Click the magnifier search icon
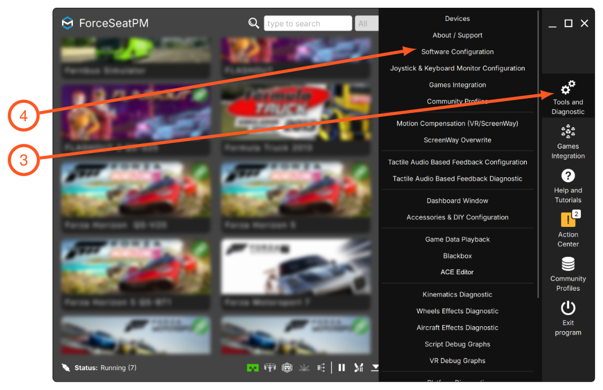Image resolution: width=603 pixels, height=390 pixels. tap(254, 23)
